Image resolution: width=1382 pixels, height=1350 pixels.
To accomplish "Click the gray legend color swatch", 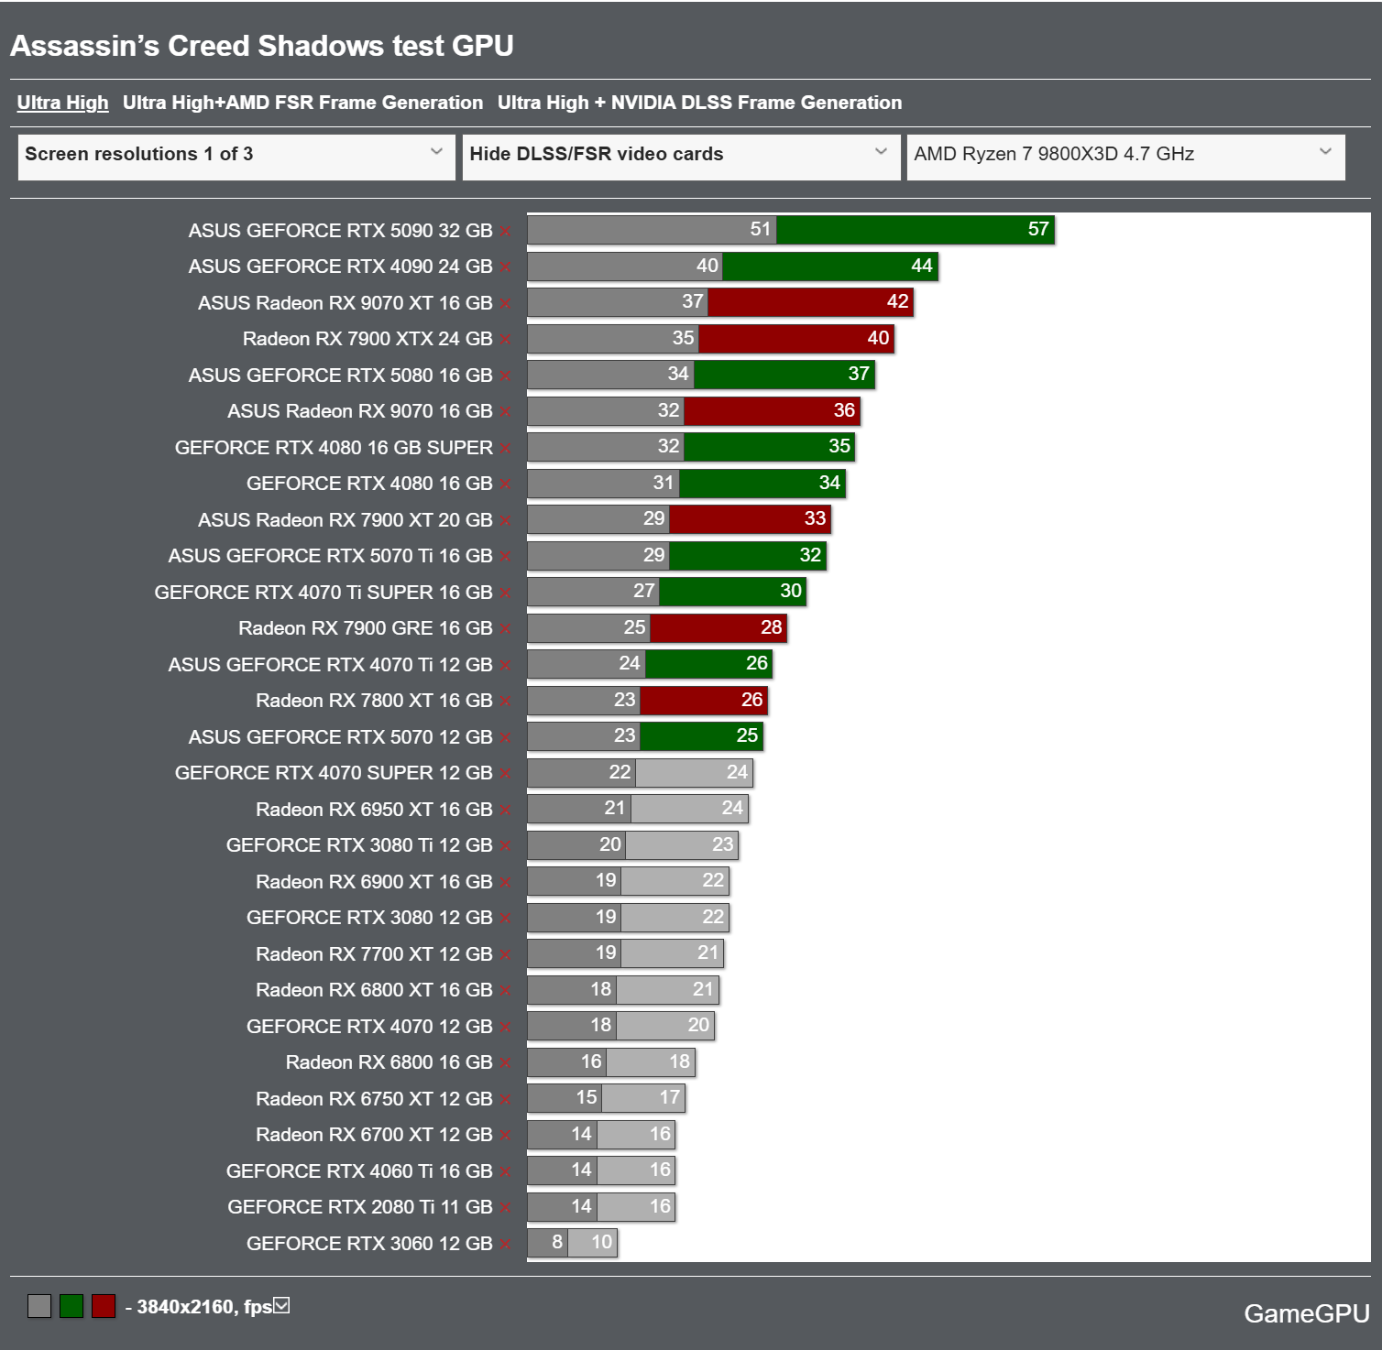I will pos(39,1306).
